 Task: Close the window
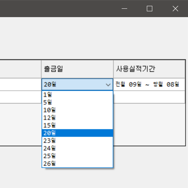point(175,8)
